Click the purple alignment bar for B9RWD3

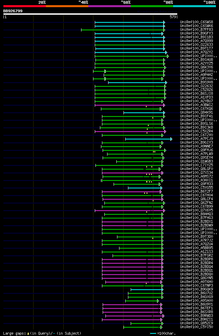[134, 316]
